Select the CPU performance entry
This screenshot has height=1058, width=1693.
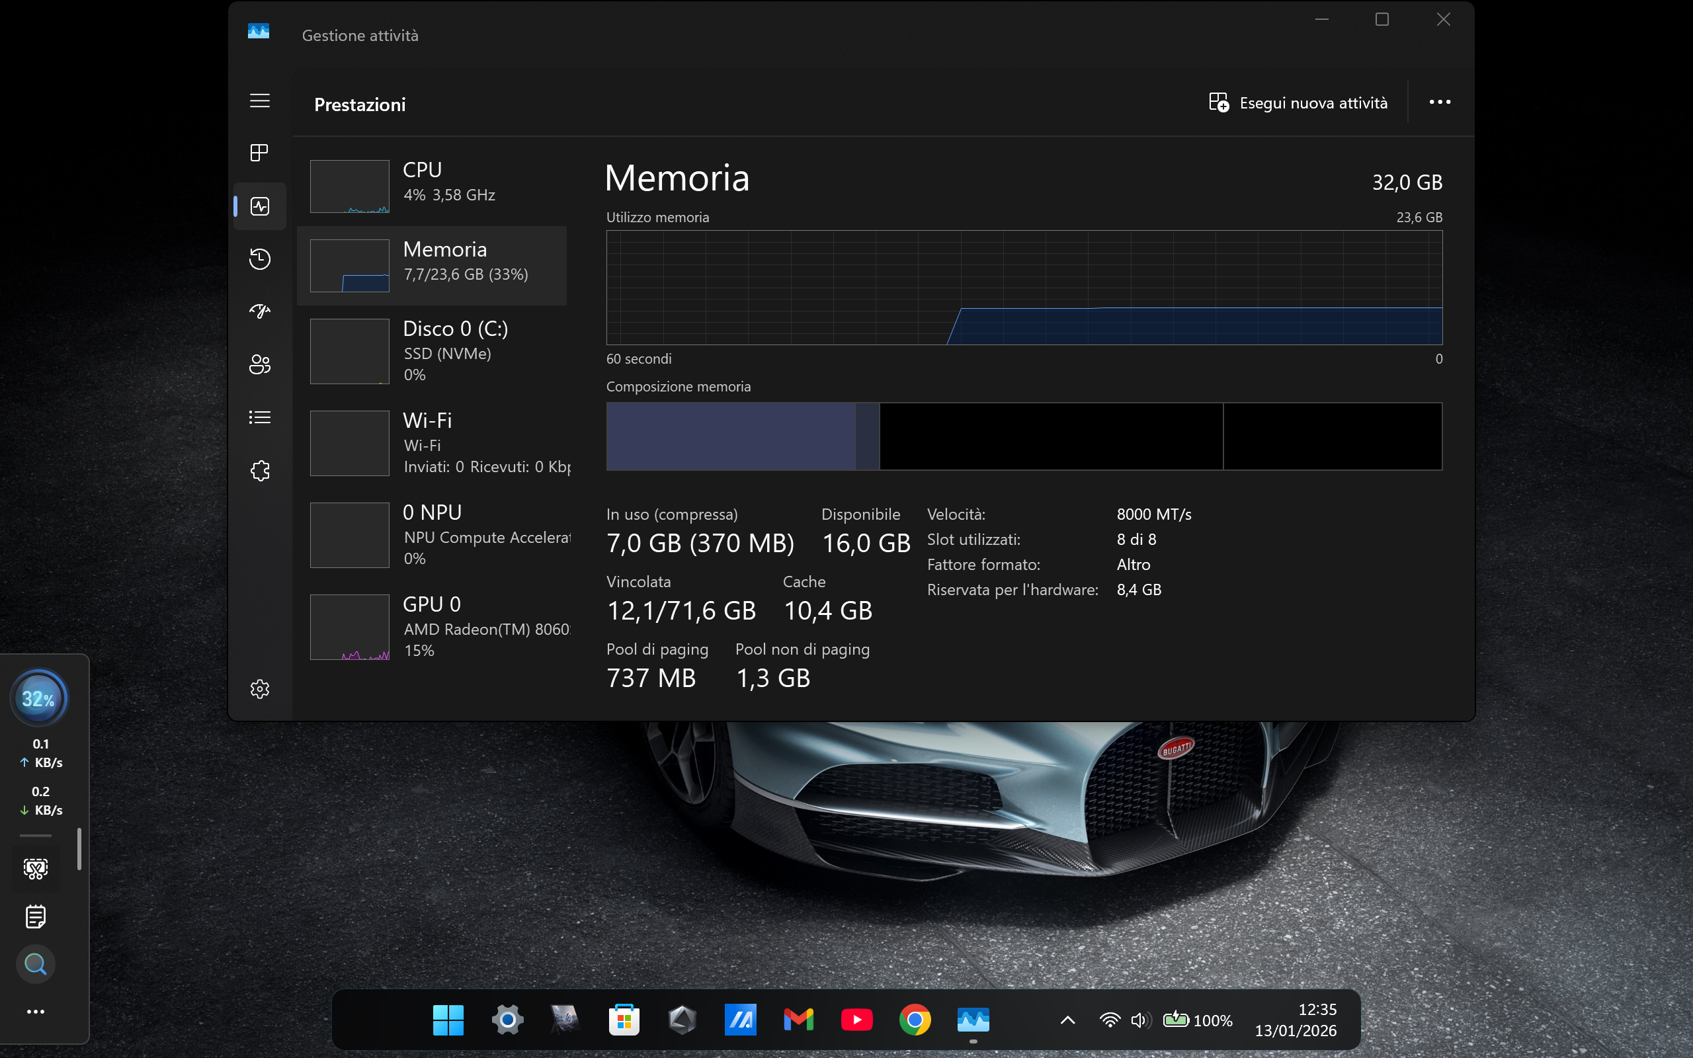pyautogui.click(x=432, y=185)
